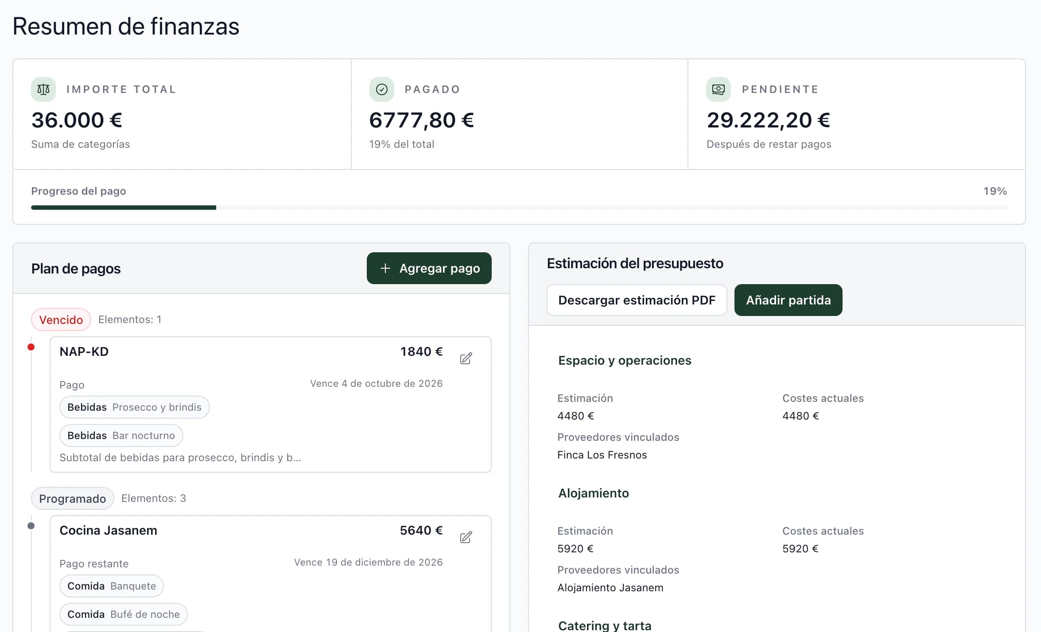The width and height of the screenshot is (1041, 632).
Task: Click the Vencido status badge
Action: (x=61, y=320)
